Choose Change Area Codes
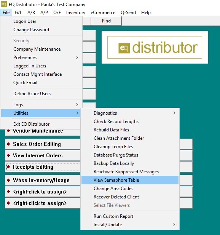The width and height of the screenshot is (220, 235). tap(130, 189)
